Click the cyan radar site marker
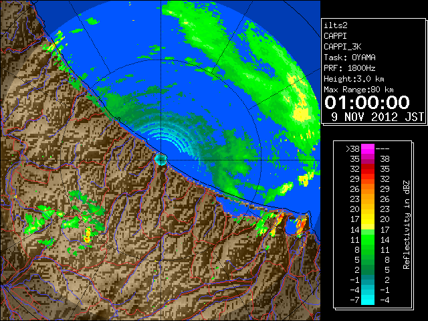This screenshot has width=428, height=321. point(160,159)
